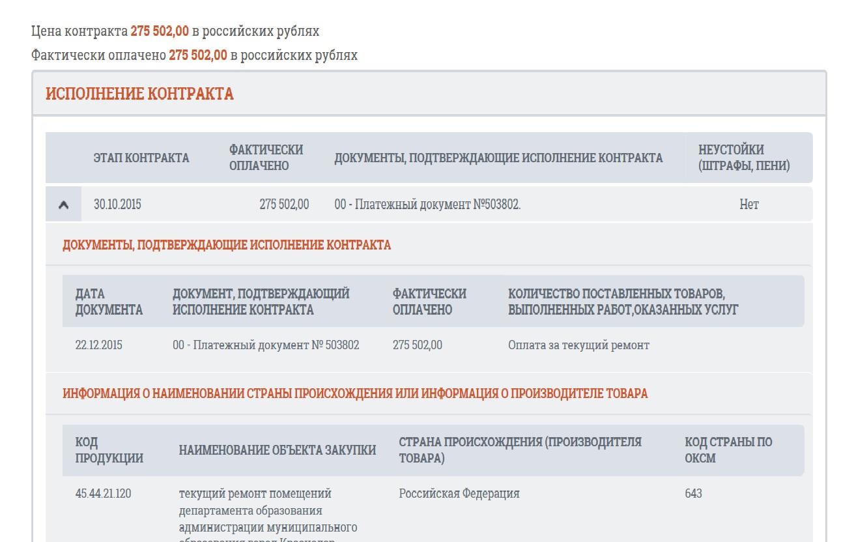Click the 30.10.2015 stage date cell

(117, 205)
